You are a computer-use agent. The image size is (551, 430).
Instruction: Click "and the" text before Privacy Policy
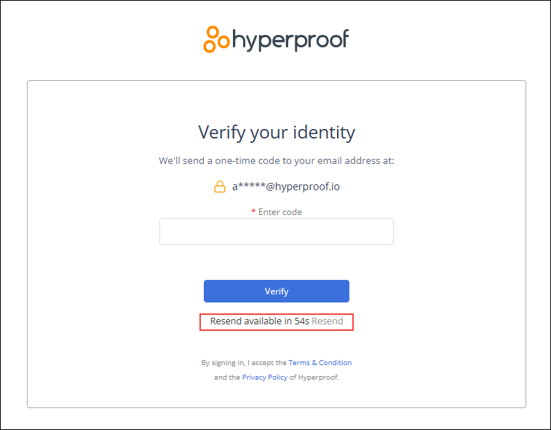click(226, 378)
